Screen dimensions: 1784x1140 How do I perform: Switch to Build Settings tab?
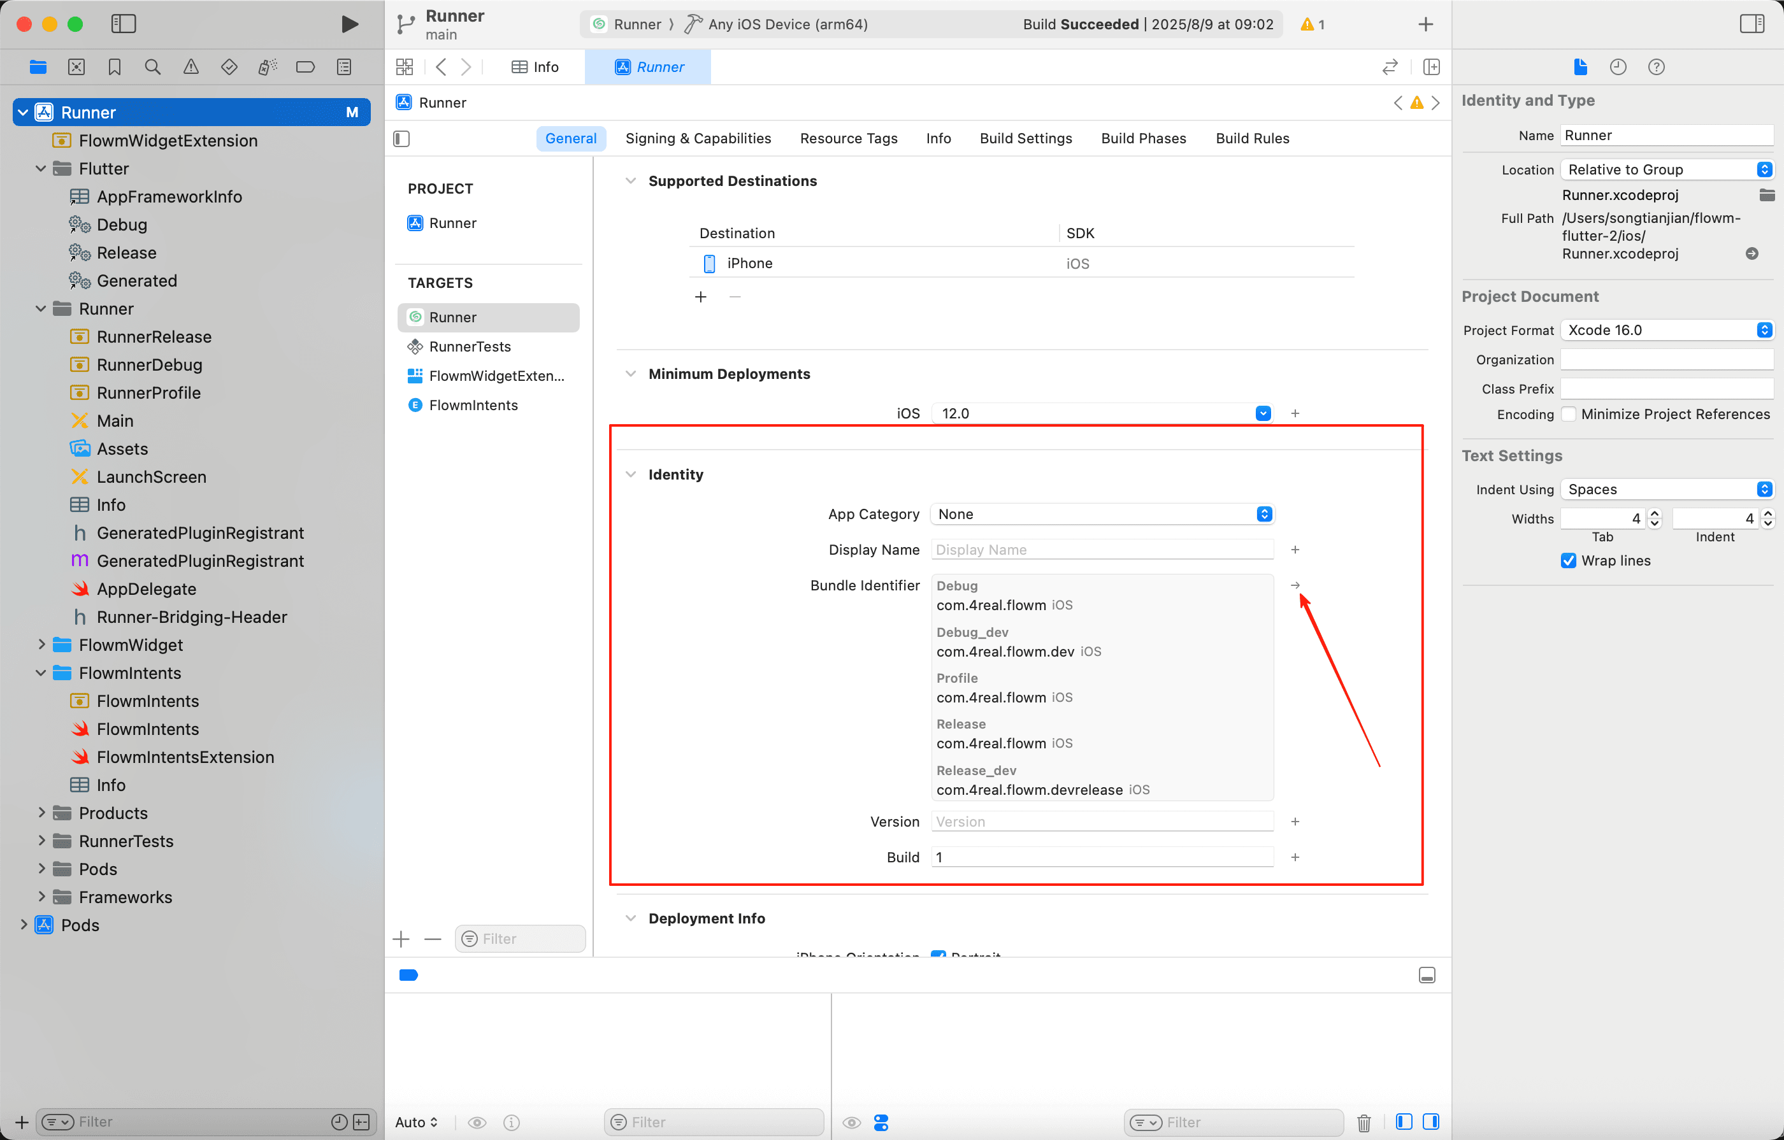click(x=1025, y=138)
